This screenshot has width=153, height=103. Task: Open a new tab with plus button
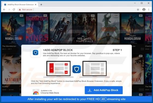(41, 4)
